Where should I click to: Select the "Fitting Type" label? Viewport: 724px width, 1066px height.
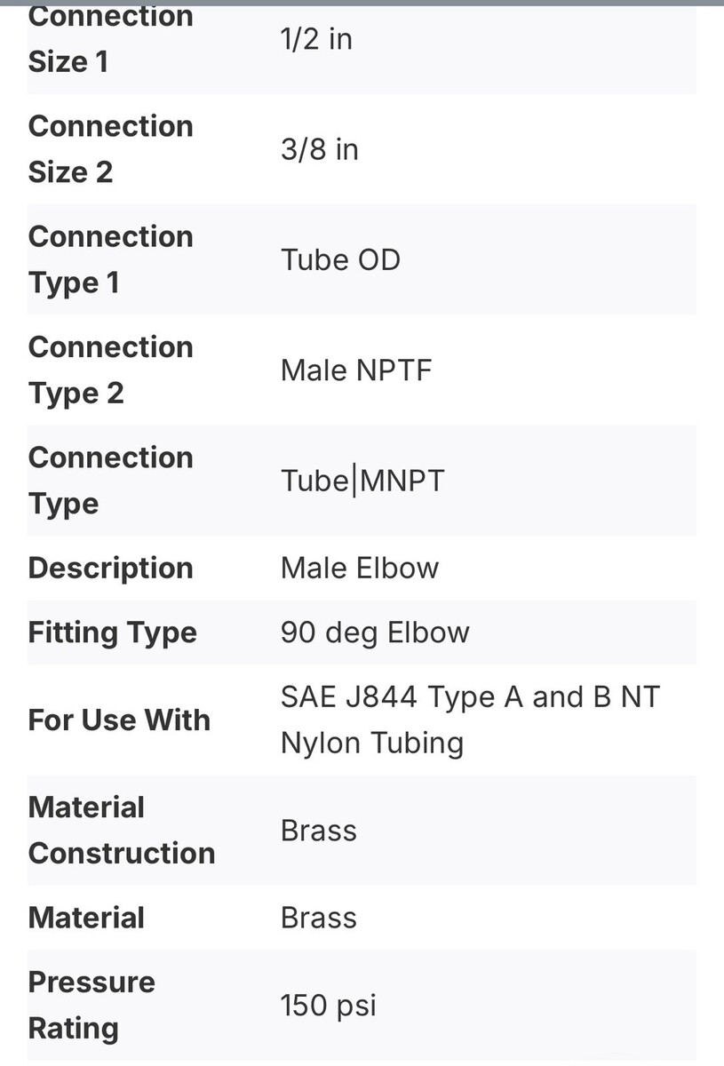[x=112, y=632]
